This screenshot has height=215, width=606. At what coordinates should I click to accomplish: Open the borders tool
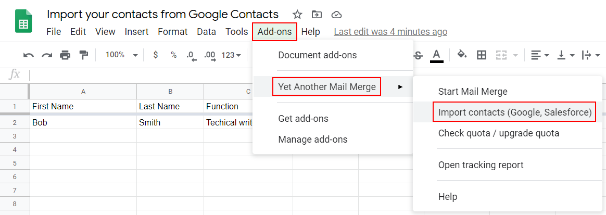[482, 55]
